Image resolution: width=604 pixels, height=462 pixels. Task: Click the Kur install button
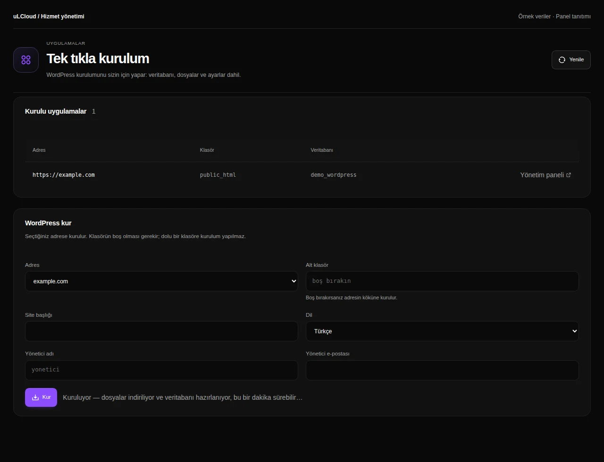[x=41, y=397]
